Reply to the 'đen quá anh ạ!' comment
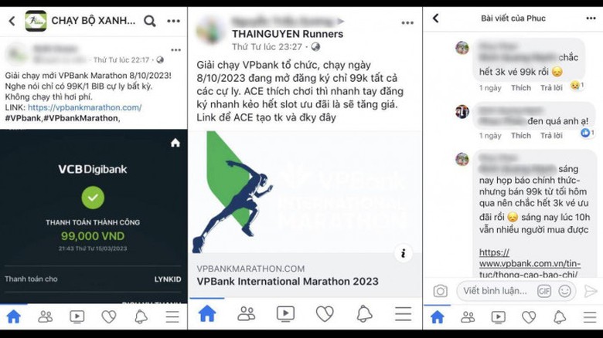603x338 pixels. tap(551, 136)
